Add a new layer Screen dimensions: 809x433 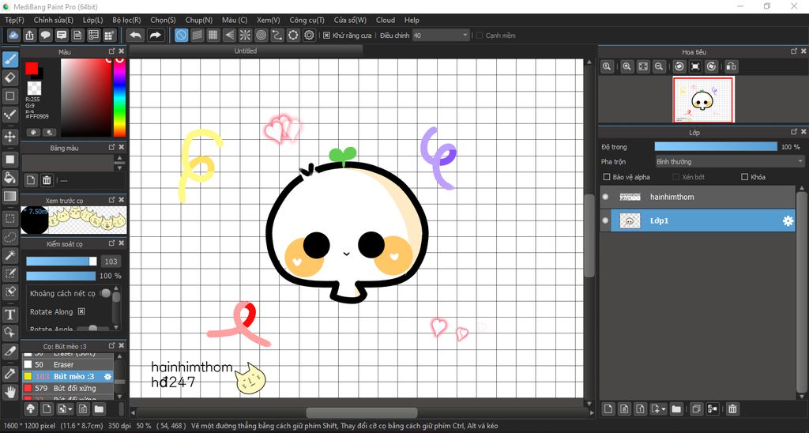point(609,409)
